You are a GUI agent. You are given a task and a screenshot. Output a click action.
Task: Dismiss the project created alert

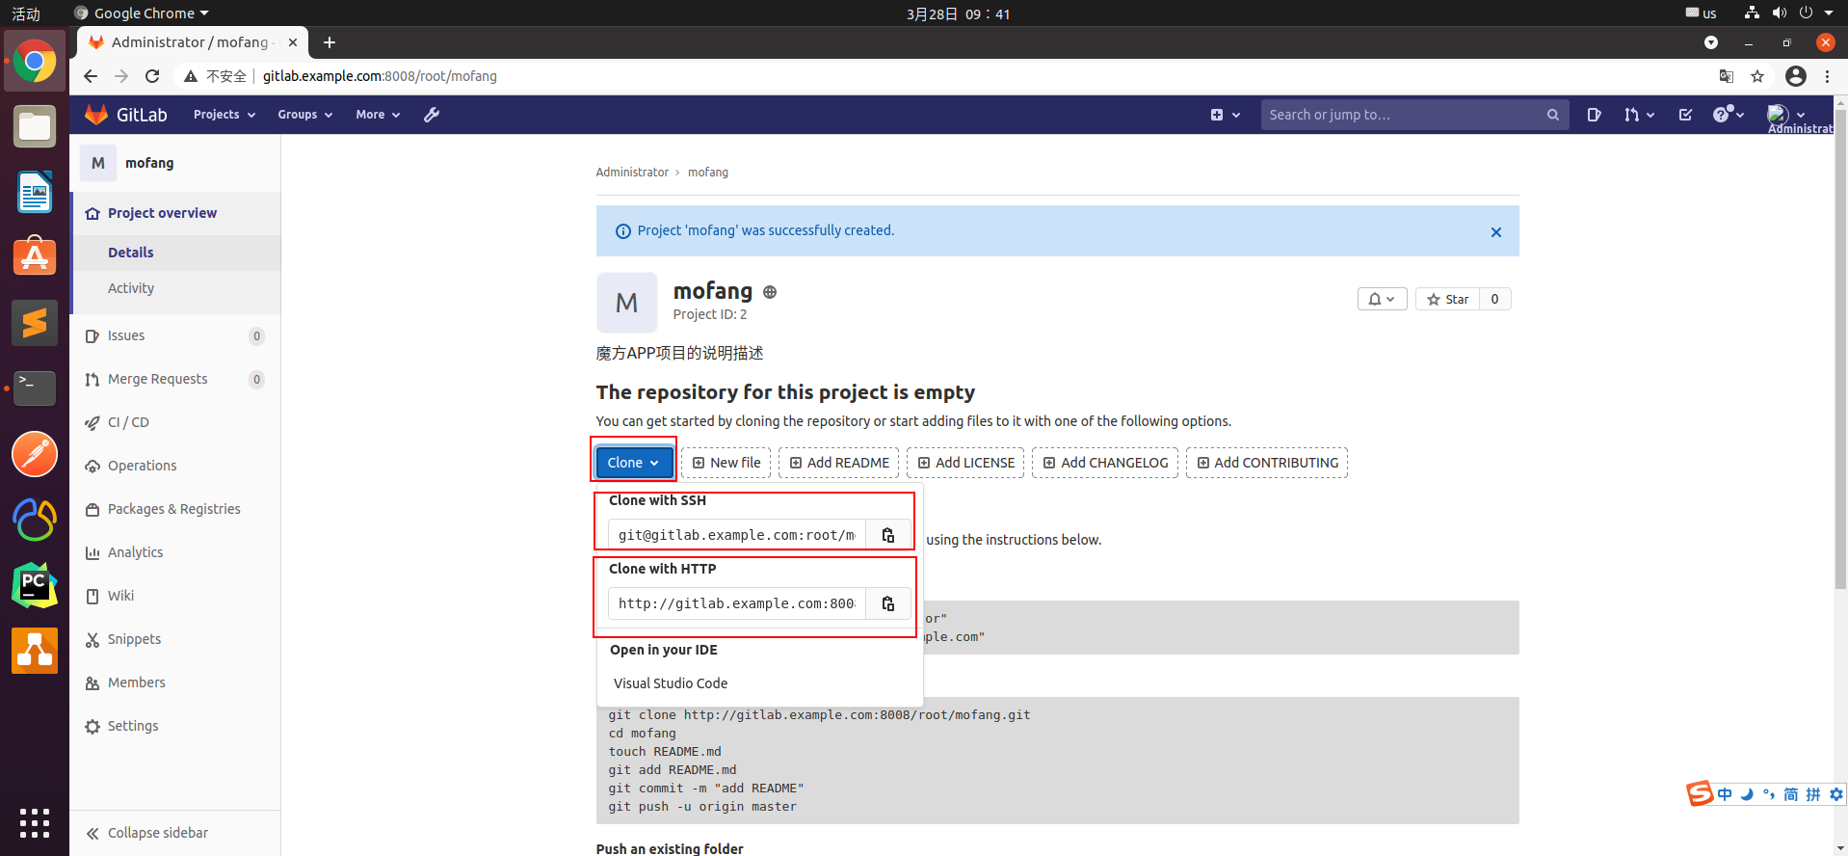coord(1496,232)
